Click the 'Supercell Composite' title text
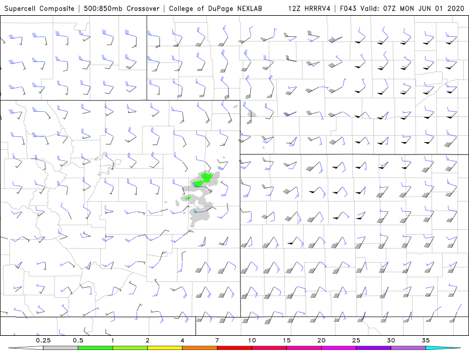 pos(39,8)
